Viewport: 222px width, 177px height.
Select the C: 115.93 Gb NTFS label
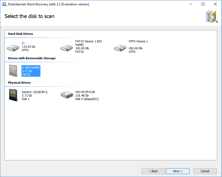pyautogui.click(x=28, y=47)
